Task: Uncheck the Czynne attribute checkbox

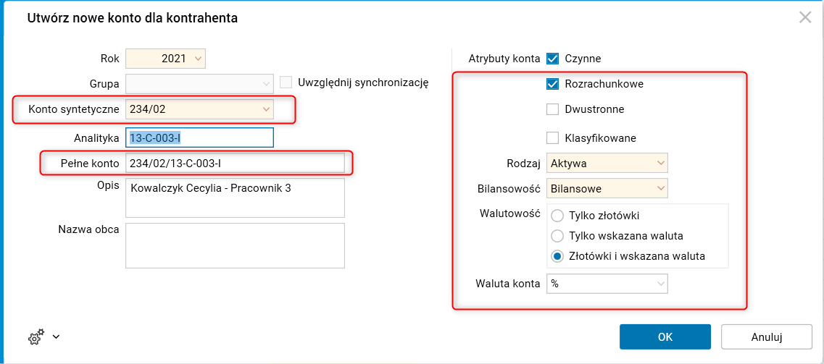Action: pos(553,59)
